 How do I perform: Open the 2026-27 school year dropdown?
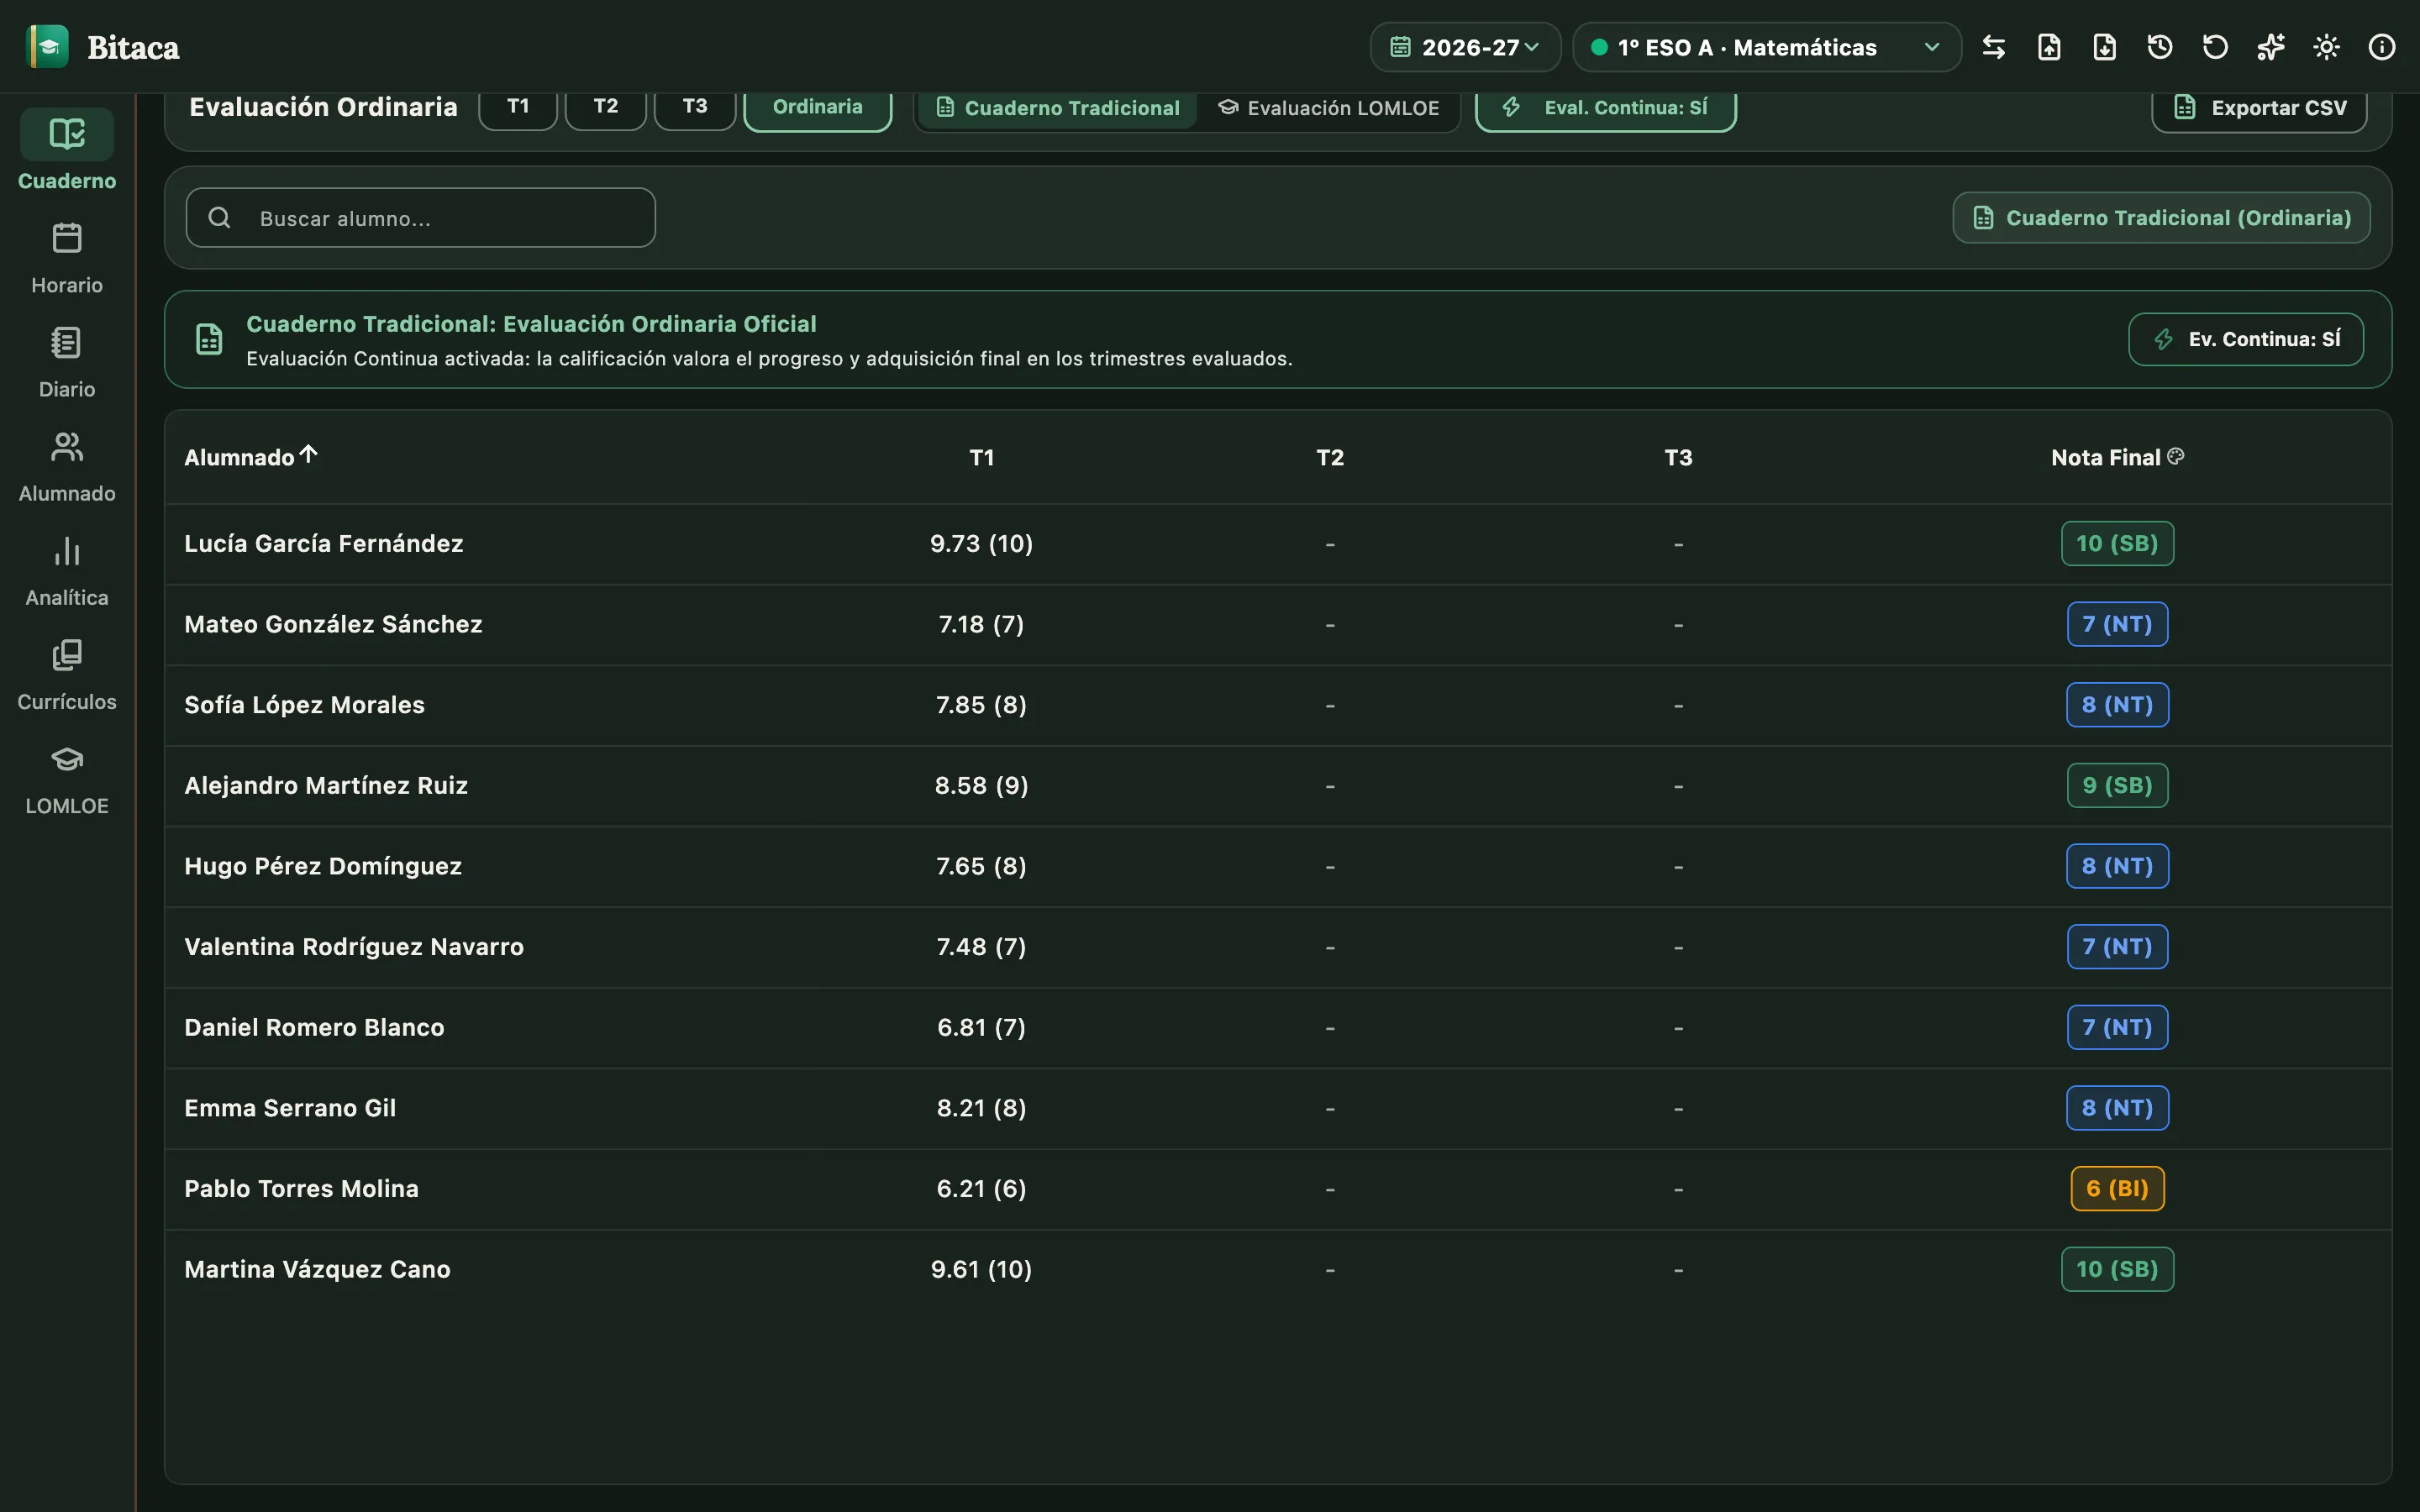click(x=1465, y=47)
